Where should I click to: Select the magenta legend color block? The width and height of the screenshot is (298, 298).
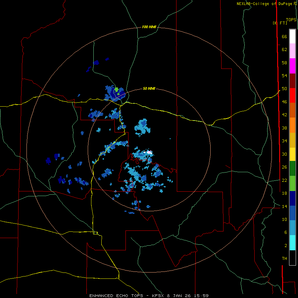tap(292, 66)
